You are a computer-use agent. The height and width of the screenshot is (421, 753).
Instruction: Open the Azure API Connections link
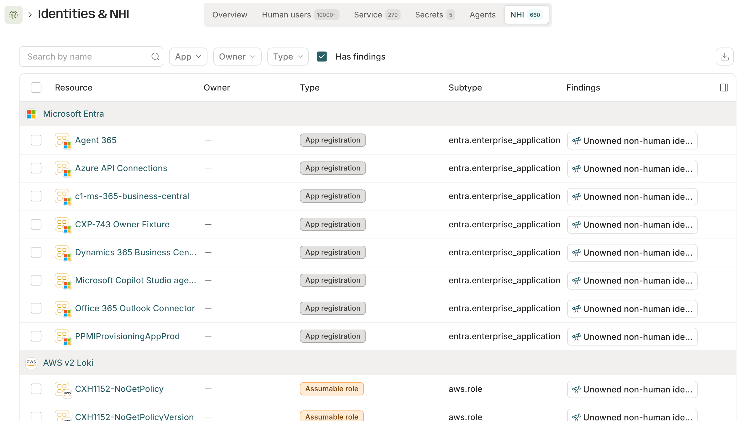pos(121,168)
